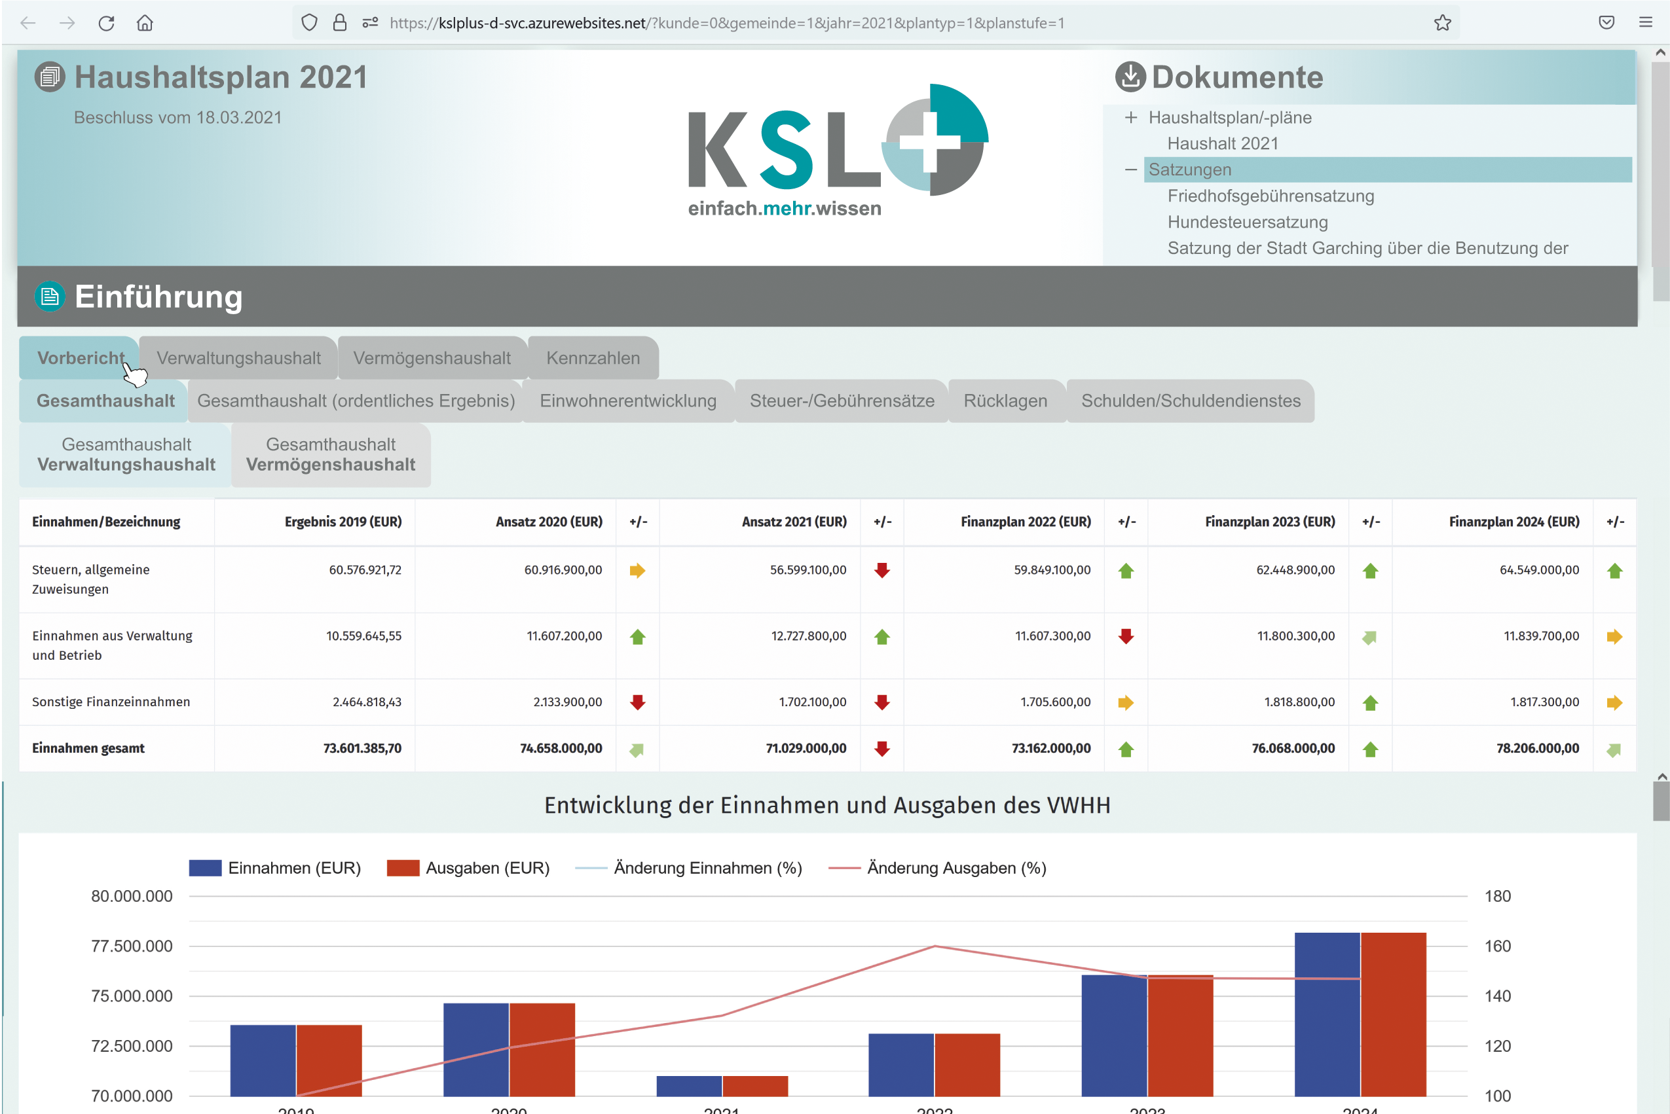Image resolution: width=1670 pixels, height=1114 pixels.
Task: Click yellow arrow for Sonstige Finanzeinnahmen 2022
Action: (x=1126, y=703)
